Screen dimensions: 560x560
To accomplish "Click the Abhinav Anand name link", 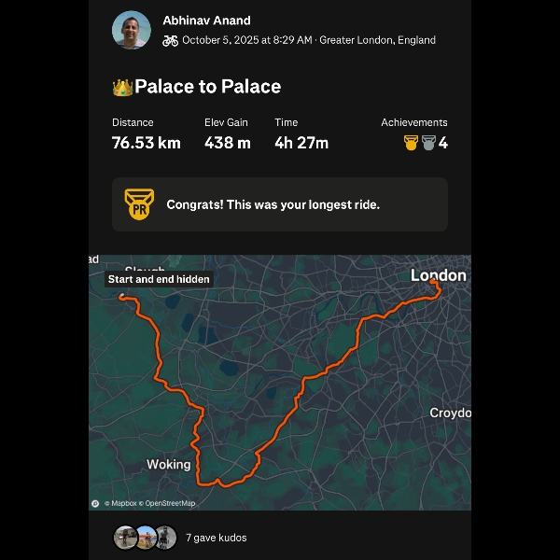I will [206, 21].
